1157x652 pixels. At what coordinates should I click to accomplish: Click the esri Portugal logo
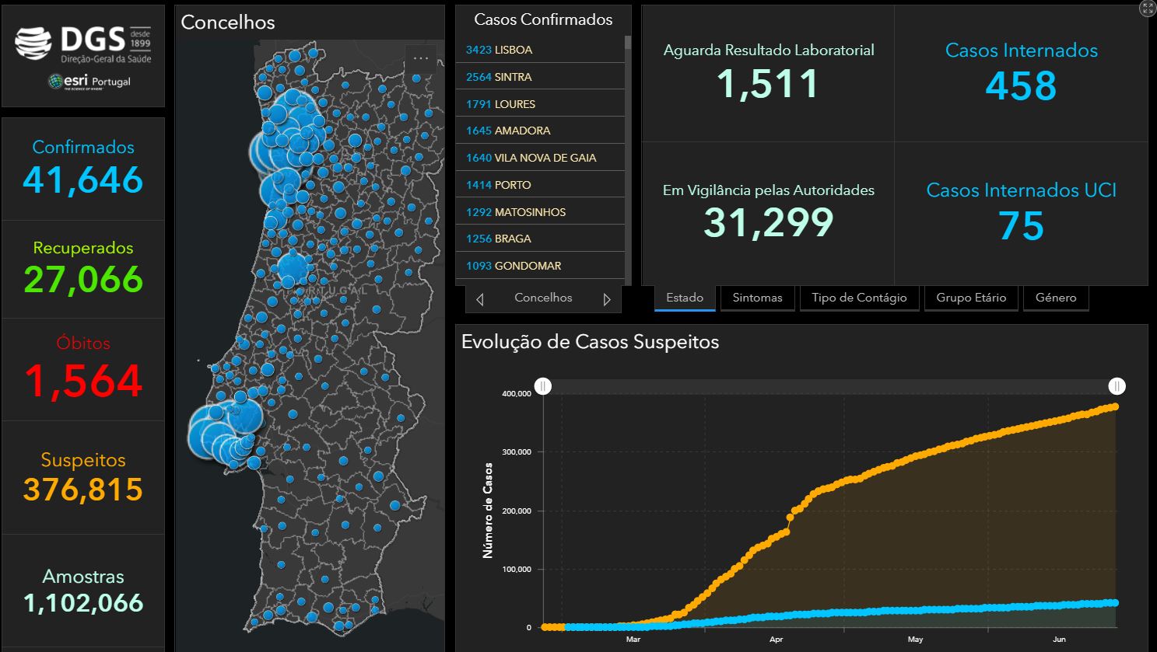pyautogui.click(x=89, y=82)
